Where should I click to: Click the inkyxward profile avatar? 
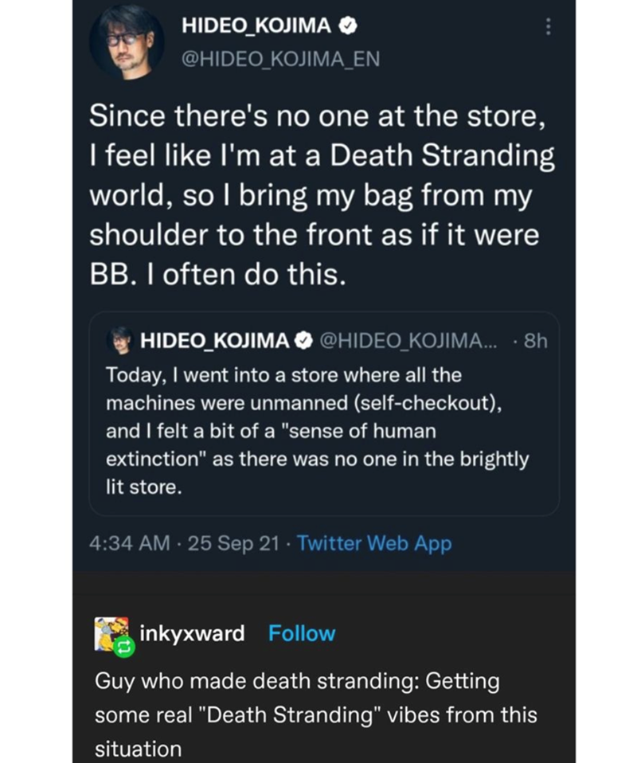pyautogui.click(x=111, y=633)
